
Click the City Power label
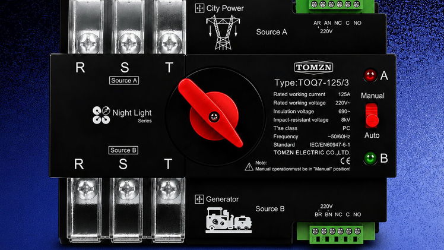point(225,8)
